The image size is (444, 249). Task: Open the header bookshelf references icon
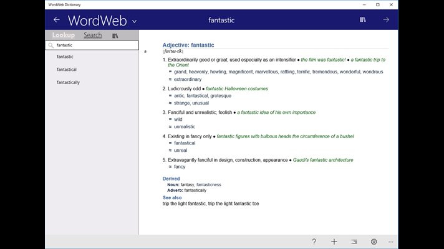click(363, 19)
